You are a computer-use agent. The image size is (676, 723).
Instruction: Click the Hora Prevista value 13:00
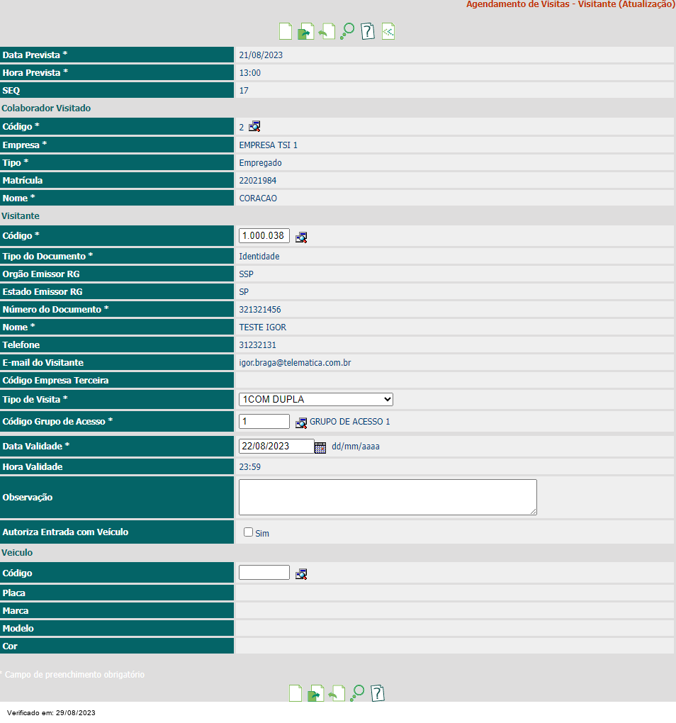(249, 73)
